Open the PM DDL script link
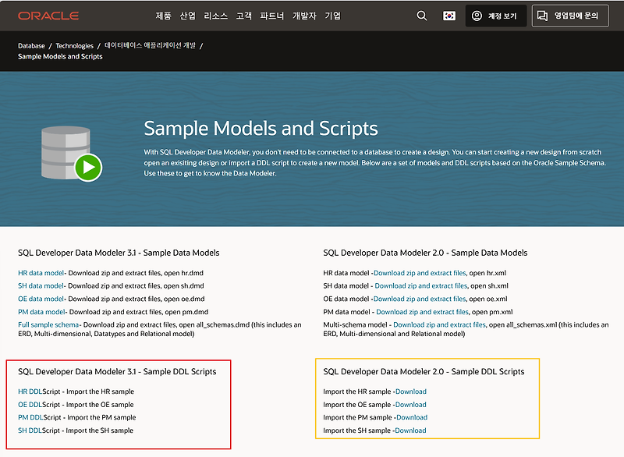624x457 pixels. pos(29,417)
